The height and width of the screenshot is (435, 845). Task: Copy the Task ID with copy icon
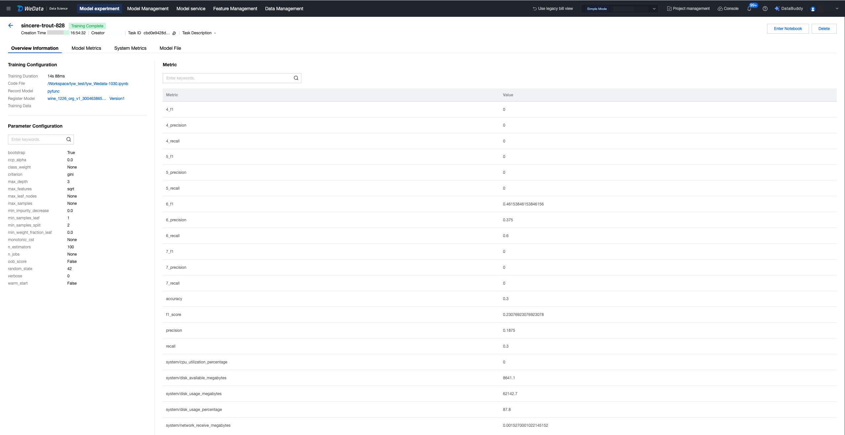(x=174, y=33)
